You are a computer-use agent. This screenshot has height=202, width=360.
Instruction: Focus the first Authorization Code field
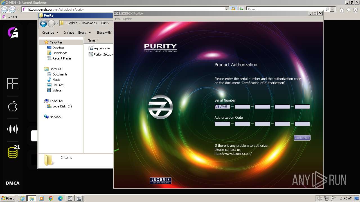pyautogui.click(x=222, y=124)
